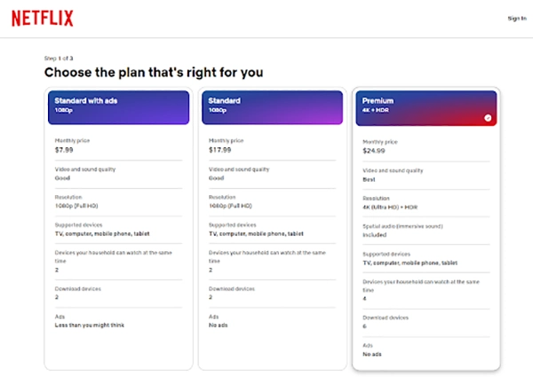Click the Premium plan selected checkmark
Screen dimensions: 533x377
tap(488, 117)
